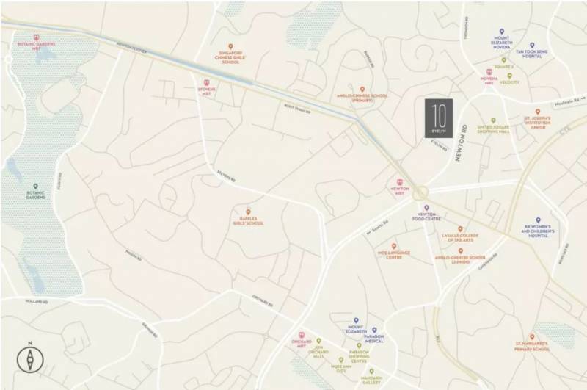The width and height of the screenshot is (587, 390).
Task: Select the Botanic Gardens green pin
Action: tap(35, 187)
